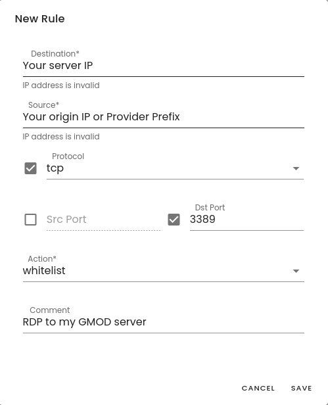328x405 pixels.
Task: Click the Source field with origin IP text
Action: coord(163,117)
